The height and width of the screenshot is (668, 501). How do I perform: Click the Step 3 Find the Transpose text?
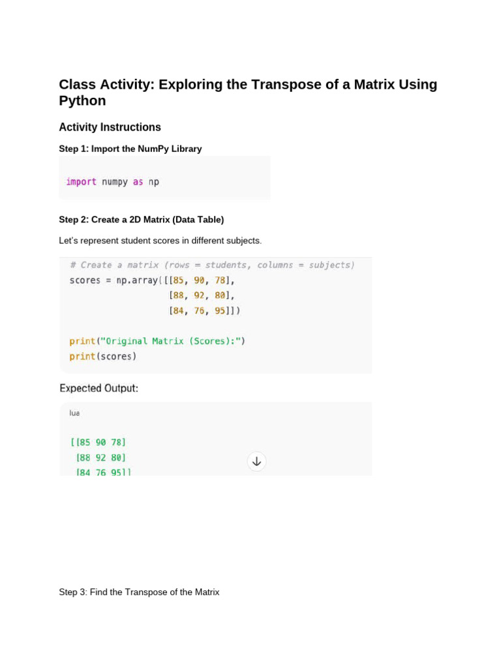pyautogui.click(x=139, y=592)
